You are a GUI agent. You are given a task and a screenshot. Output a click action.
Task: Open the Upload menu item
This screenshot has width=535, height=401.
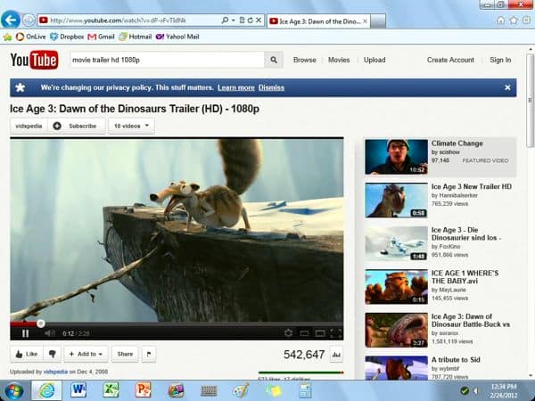[x=374, y=60]
